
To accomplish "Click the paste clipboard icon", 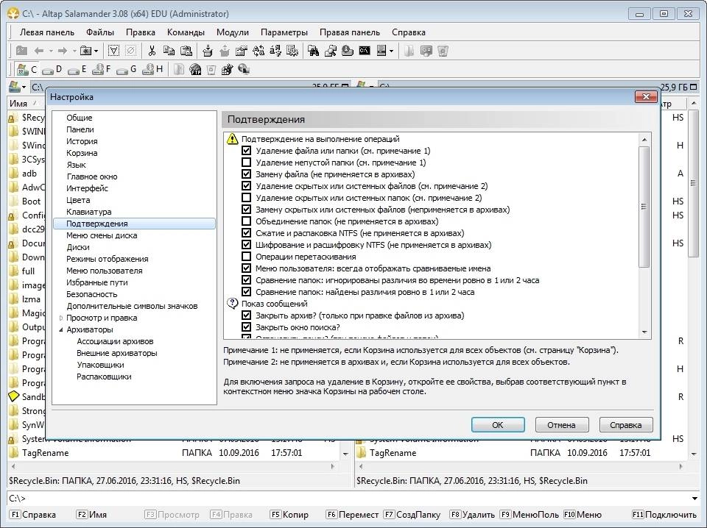I will [x=186, y=51].
